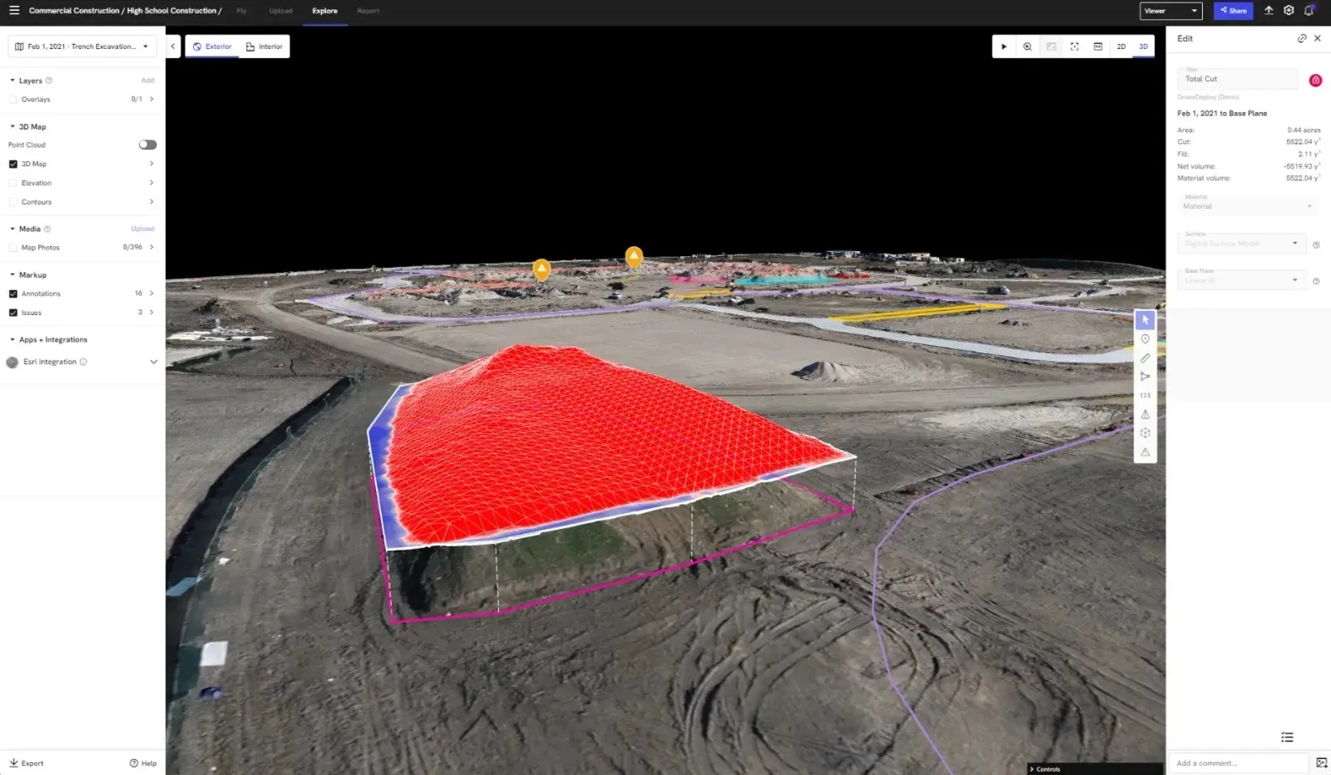Screen dimensions: 1331x775
Task: Uncheck the Annotations checkbox
Action: coord(13,294)
